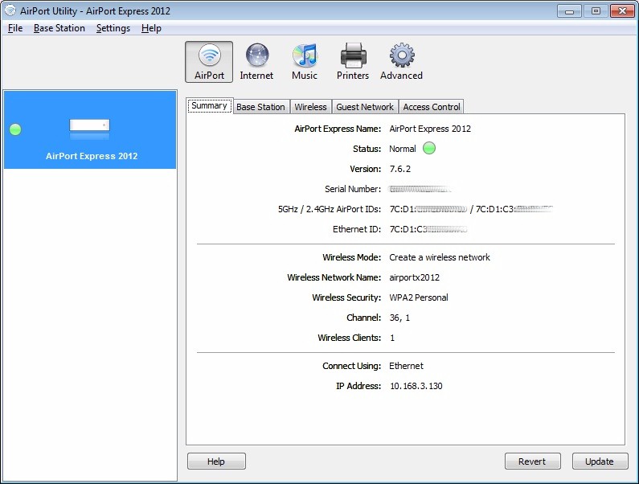Click the 'Ethernet' Connect Using value

point(406,366)
